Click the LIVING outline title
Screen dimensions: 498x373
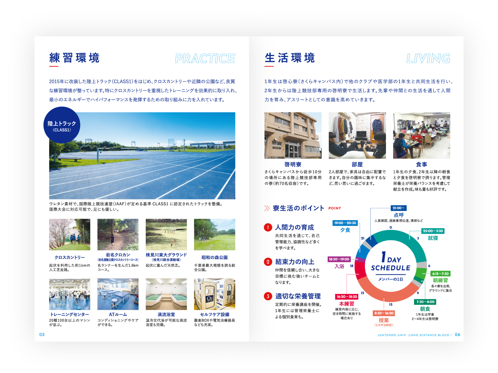point(428,58)
